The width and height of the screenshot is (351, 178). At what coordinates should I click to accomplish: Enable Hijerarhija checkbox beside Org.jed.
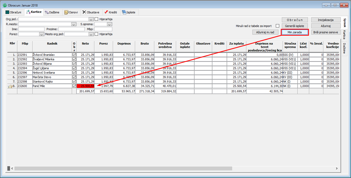pyautogui.click(x=96, y=19)
